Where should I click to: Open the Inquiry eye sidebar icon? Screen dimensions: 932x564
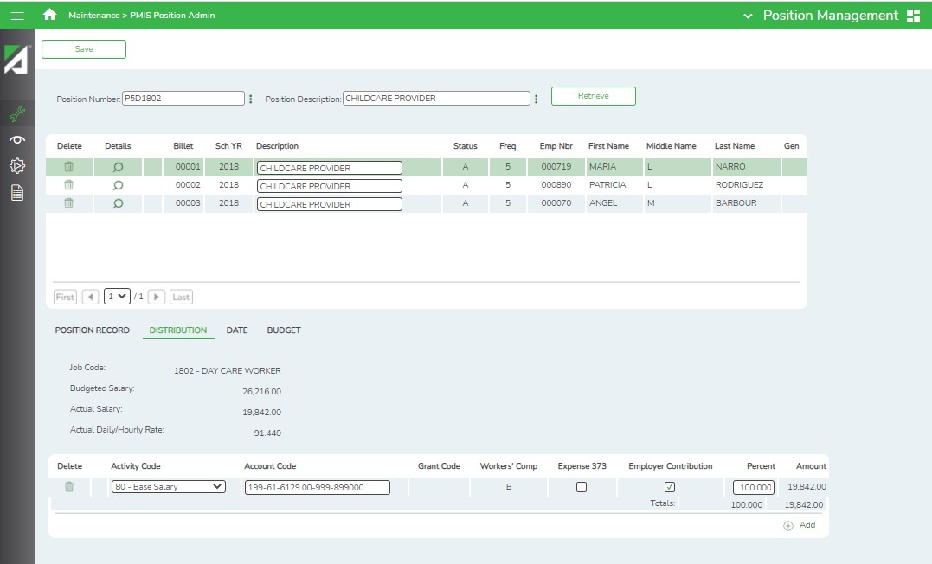point(16,139)
